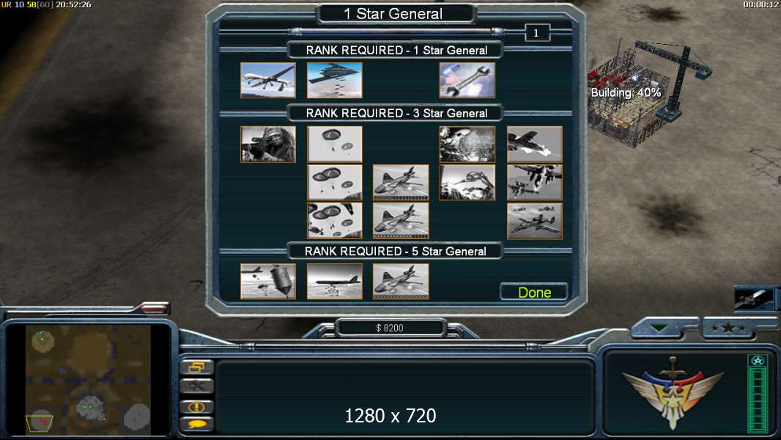Toggle the beacon placement yellow warning button
The height and width of the screenshot is (440, 781).
pos(196,406)
